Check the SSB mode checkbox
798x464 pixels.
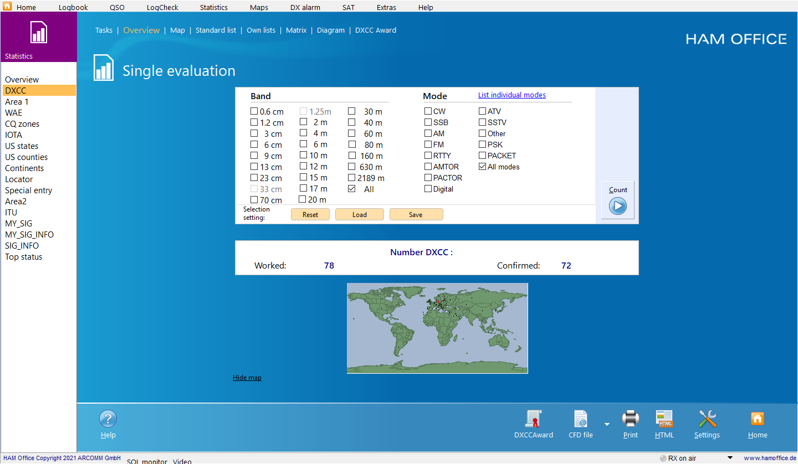point(428,122)
